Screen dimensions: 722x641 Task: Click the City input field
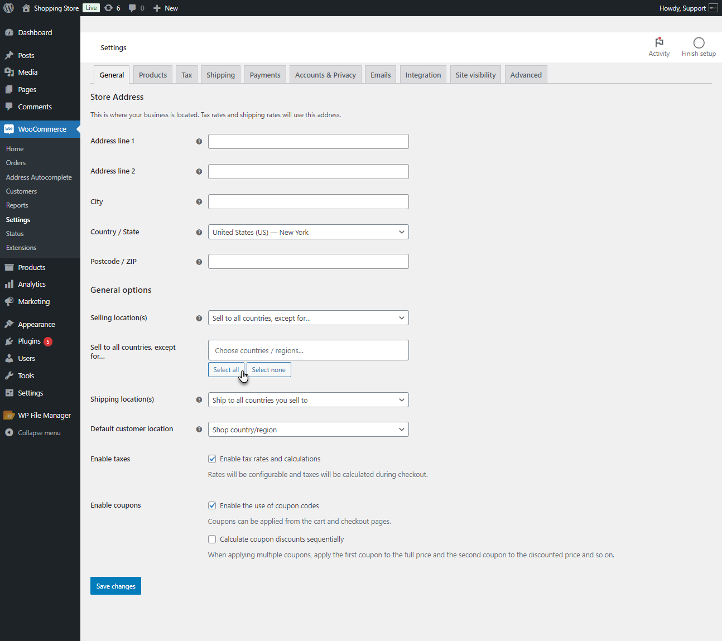click(309, 201)
